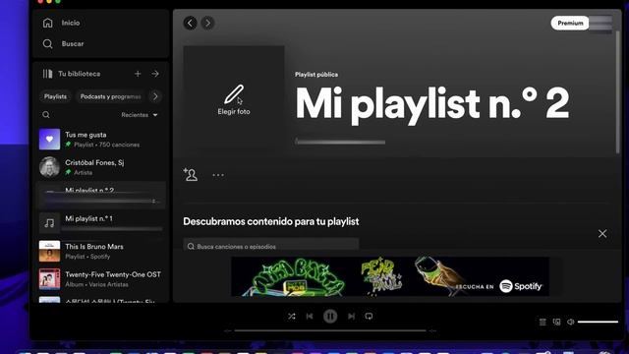This screenshot has height=354, width=629.
Task: Open artist Cristóbal Fones, Sj
Action: pyautogui.click(x=101, y=167)
